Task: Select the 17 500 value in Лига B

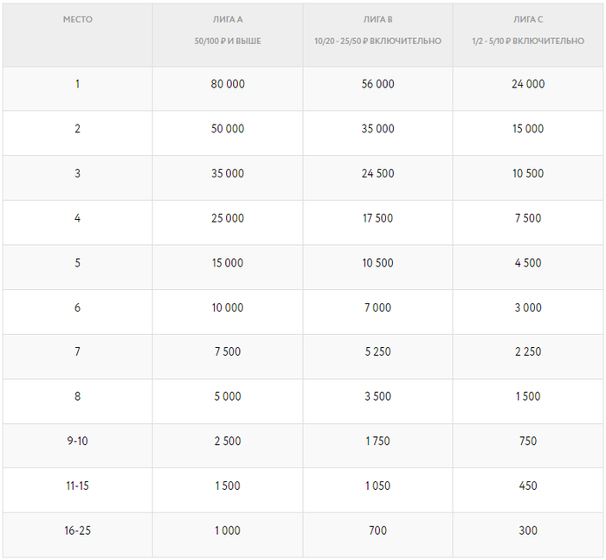Action: [377, 218]
